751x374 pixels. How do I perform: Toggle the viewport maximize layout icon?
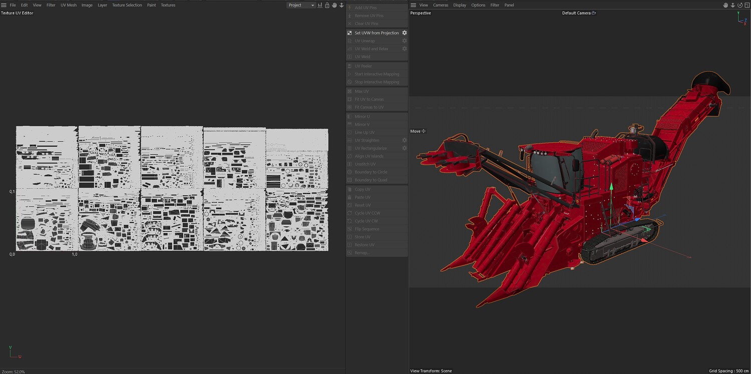click(x=746, y=5)
